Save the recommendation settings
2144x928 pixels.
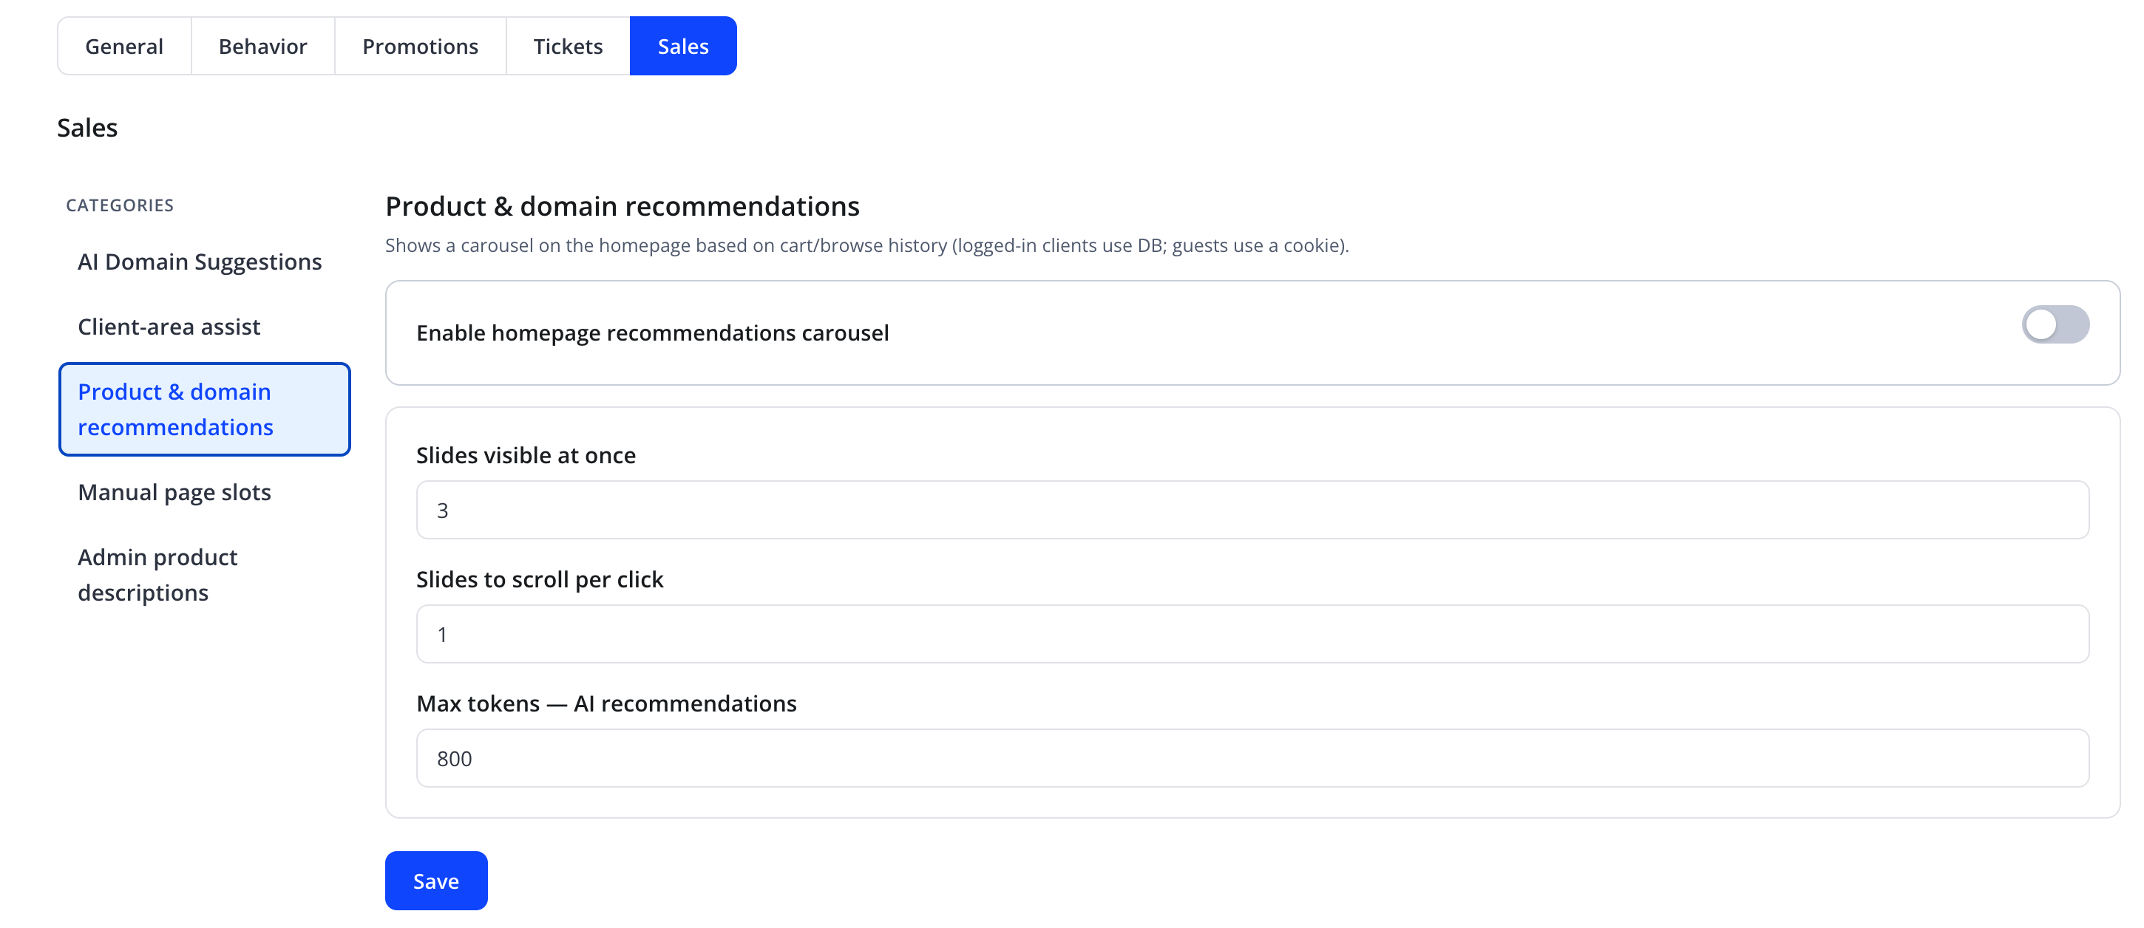(x=436, y=881)
